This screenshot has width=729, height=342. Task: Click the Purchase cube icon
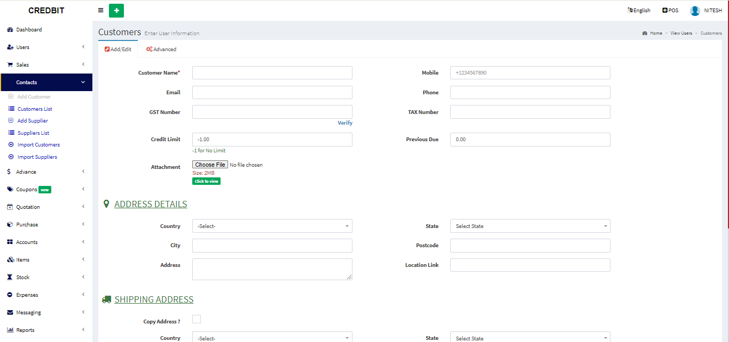click(10, 225)
